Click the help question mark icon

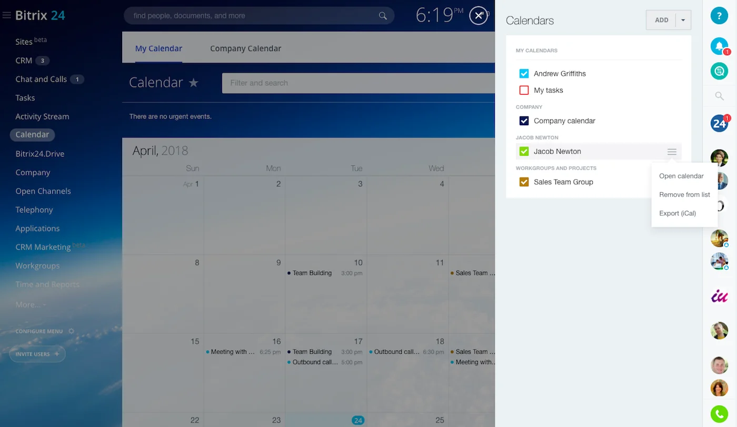(719, 15)
